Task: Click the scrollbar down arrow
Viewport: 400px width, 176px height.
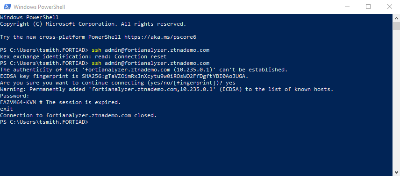Action: 396,172
